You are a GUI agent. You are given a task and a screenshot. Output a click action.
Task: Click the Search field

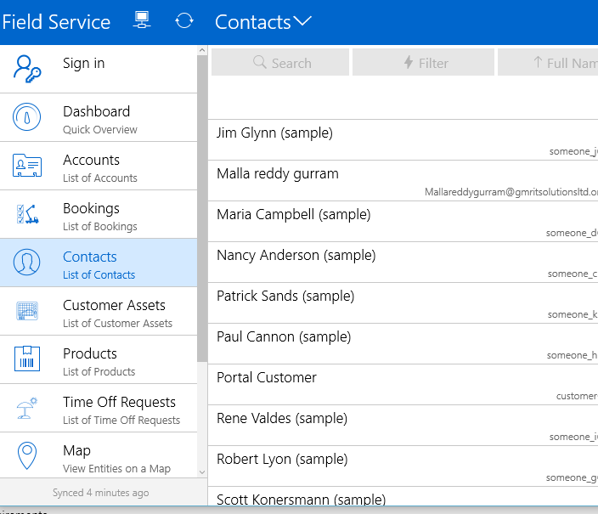(280, 62)
